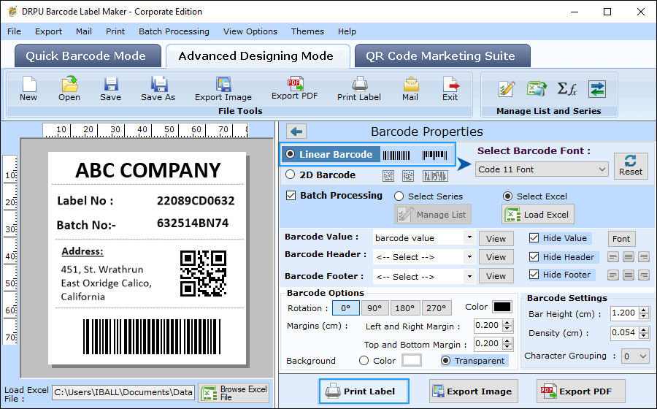
Task: Align barcode header right
Action: pyautogui.click(x=644, y=256)
